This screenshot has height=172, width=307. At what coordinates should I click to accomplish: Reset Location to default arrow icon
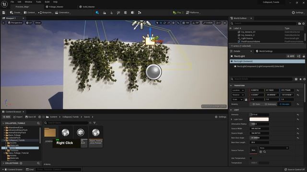pos(298,90)
